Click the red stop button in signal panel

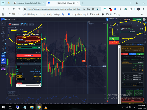coord(125,54)
